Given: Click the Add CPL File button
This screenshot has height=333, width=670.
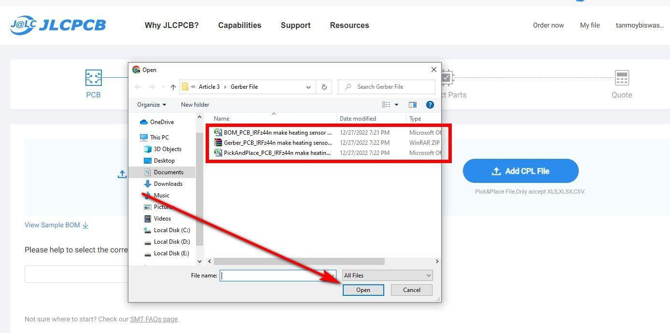Looking at the screenshot, I should [x=521, y=171].
